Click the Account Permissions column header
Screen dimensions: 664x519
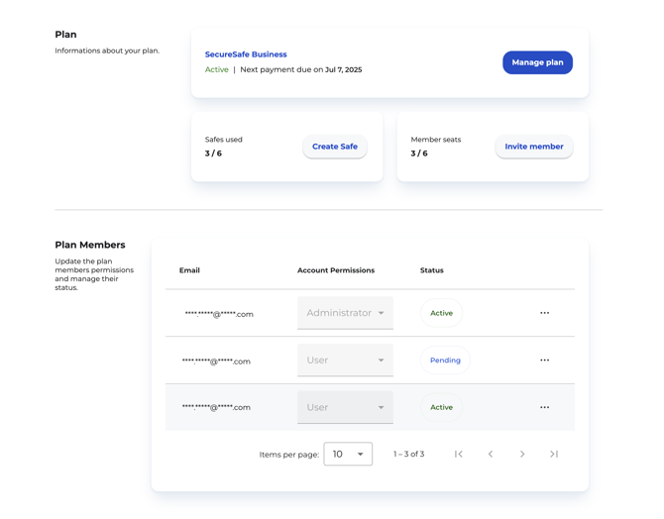coord(336,270)
